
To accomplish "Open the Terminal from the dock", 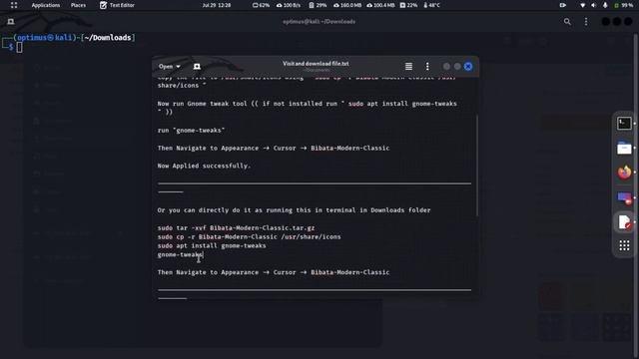I will pyautogui.click(x=624, y=124).
